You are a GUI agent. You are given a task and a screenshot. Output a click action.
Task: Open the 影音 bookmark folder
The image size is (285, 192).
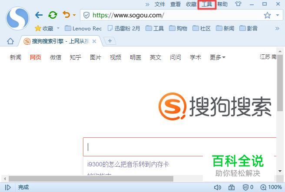click(x=249, y=28)
